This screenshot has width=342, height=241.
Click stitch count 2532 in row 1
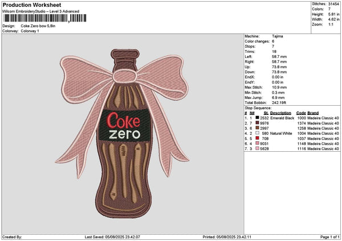coord(264,118)
